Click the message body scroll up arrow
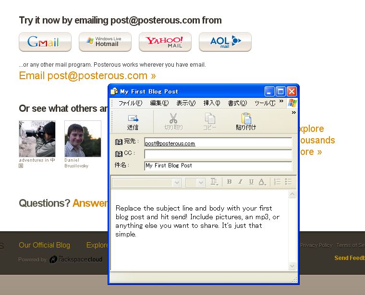The height and width of the screenshot is (295, 365). click(292, 194)
